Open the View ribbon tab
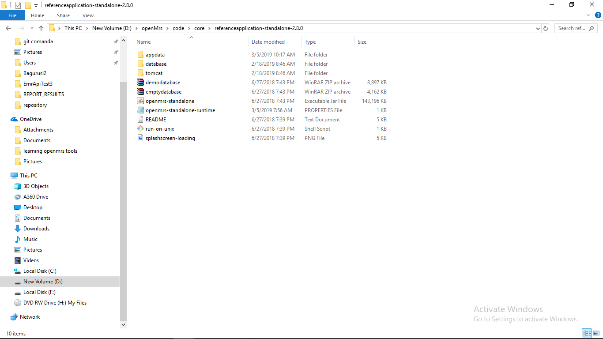This screenshot has width=603, height=339. tap(88, 15)
